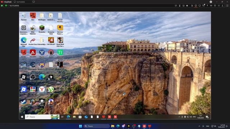Open the AnyDesk keyboard settings icon

coord(211,6)
